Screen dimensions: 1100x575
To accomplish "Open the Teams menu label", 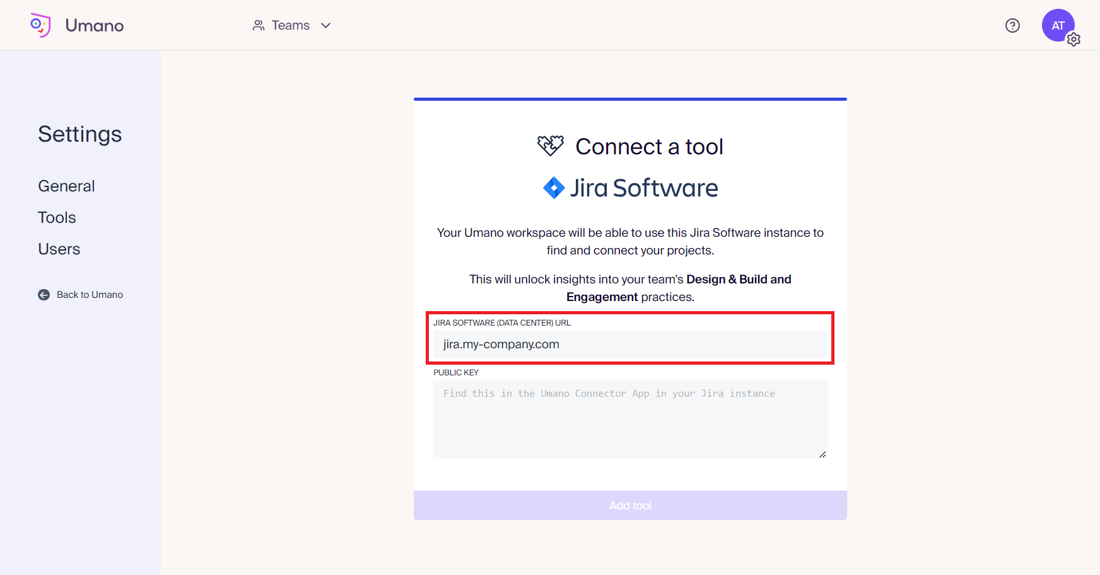I will click(x=290, y=25).
